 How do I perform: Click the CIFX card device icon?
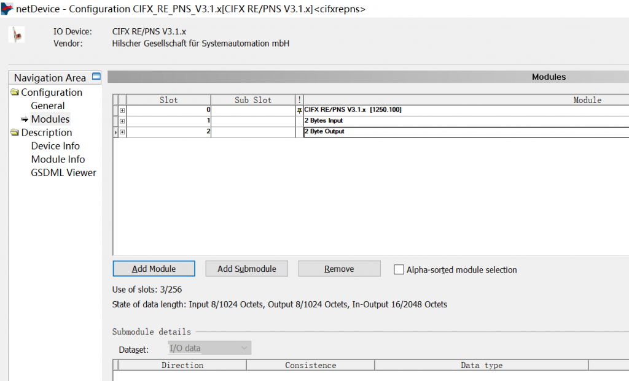click(x=17, y=34)
